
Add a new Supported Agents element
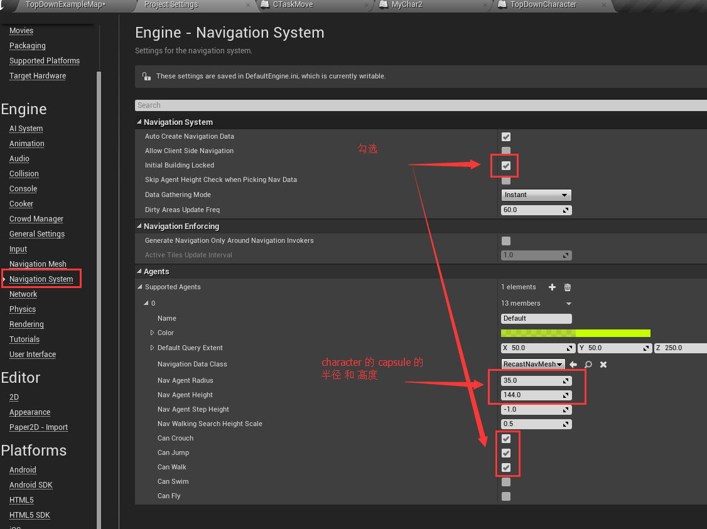click(x=552, y=287)
